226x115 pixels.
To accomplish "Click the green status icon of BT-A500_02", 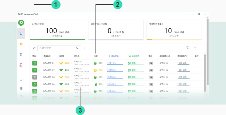I will (x=34, y=70).
